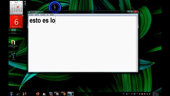Viewport: 170px width, 96px height.
Task: Open the Edición menu
Action: click(x=37, y=15)
